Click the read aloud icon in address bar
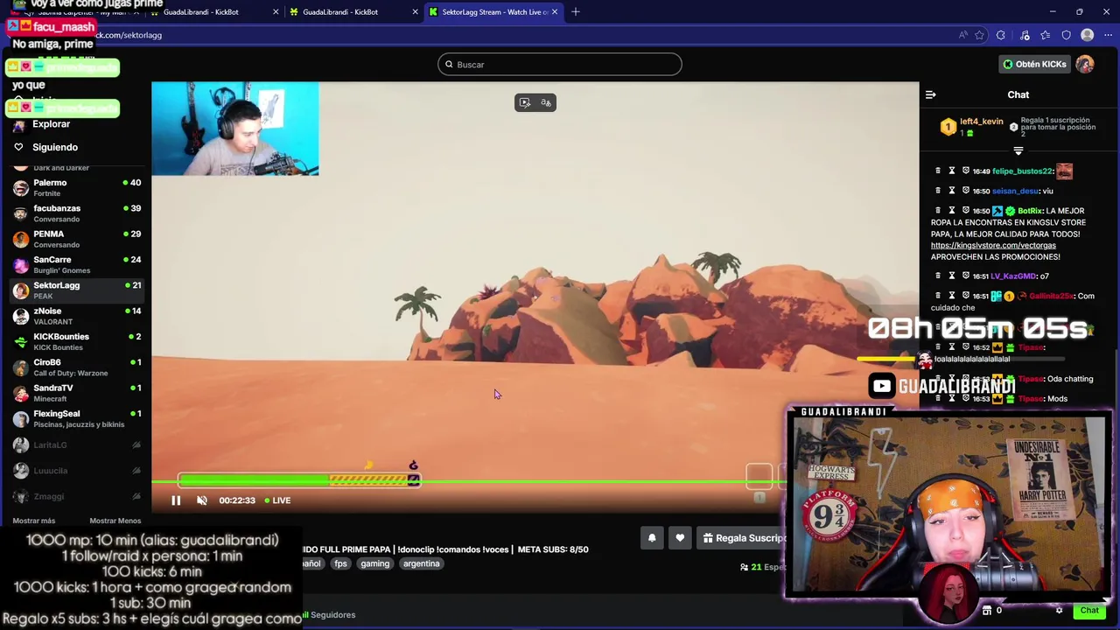Viewport: 1120px width, 630px height. [x=963, y=35]
